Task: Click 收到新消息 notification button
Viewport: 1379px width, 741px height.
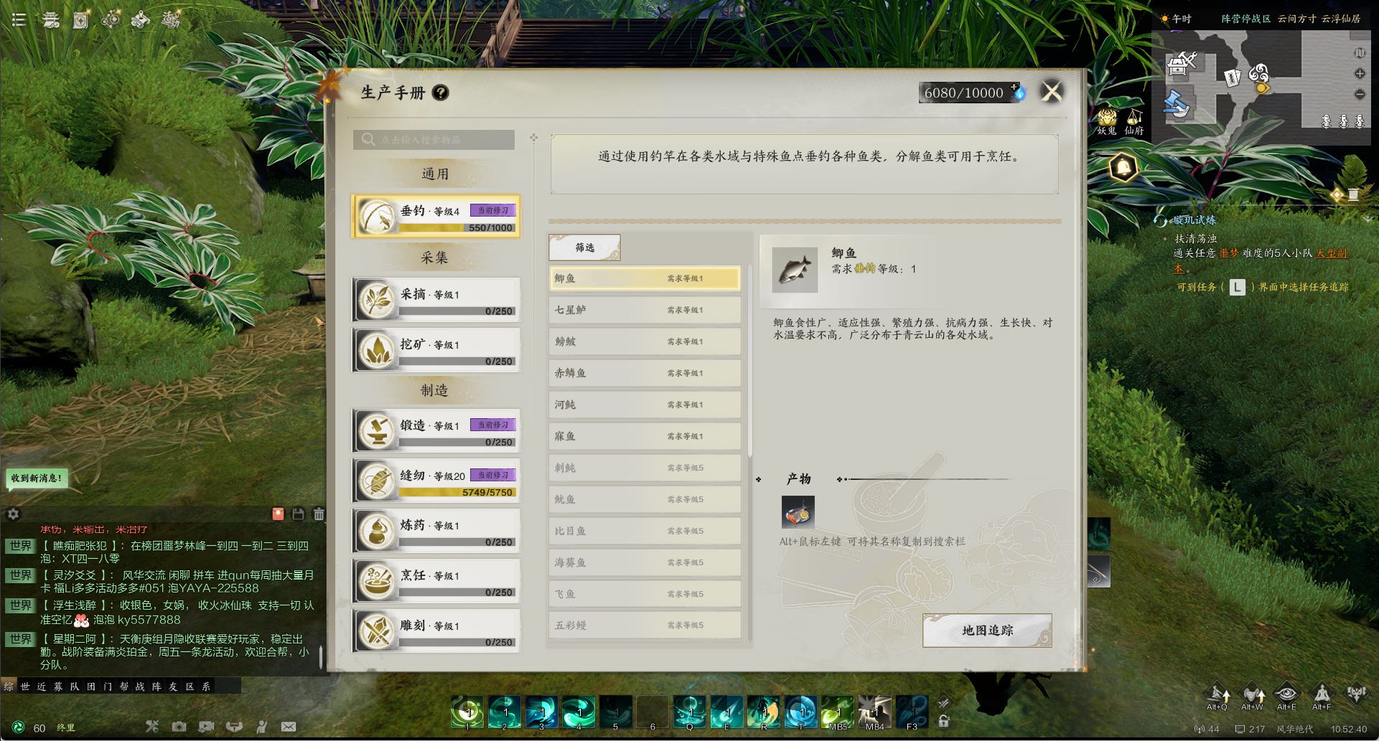Action: point(37,478)
